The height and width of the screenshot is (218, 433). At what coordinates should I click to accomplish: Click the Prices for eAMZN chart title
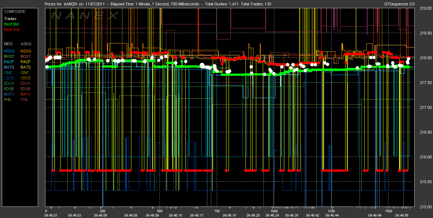point(61,4)
